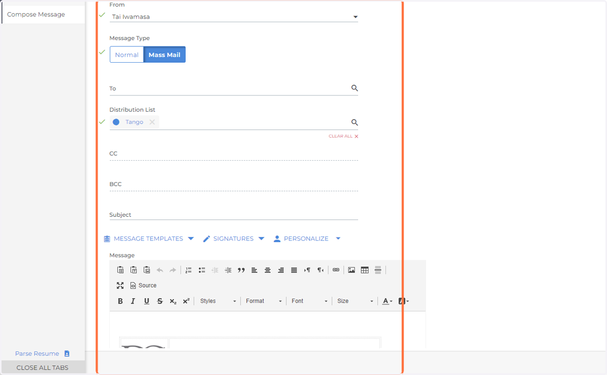Image resolution: width=607 pixels, height=375 pixels.
Task: Apply block quote formatting
Action: pos(241,270)
